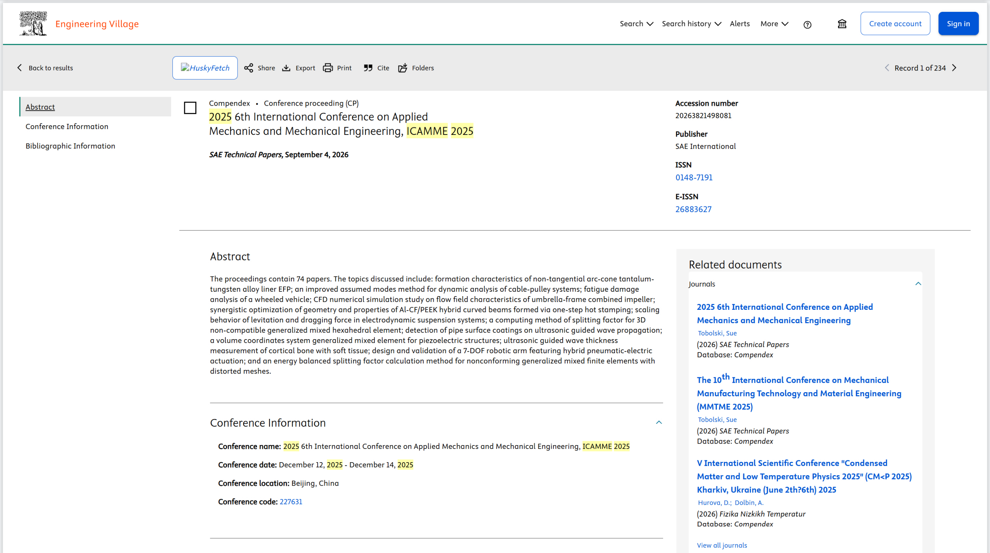The height and width of the screenshot is (553, 990).
Task: Collapse the Journals related documents section
Action: (918, 284)
